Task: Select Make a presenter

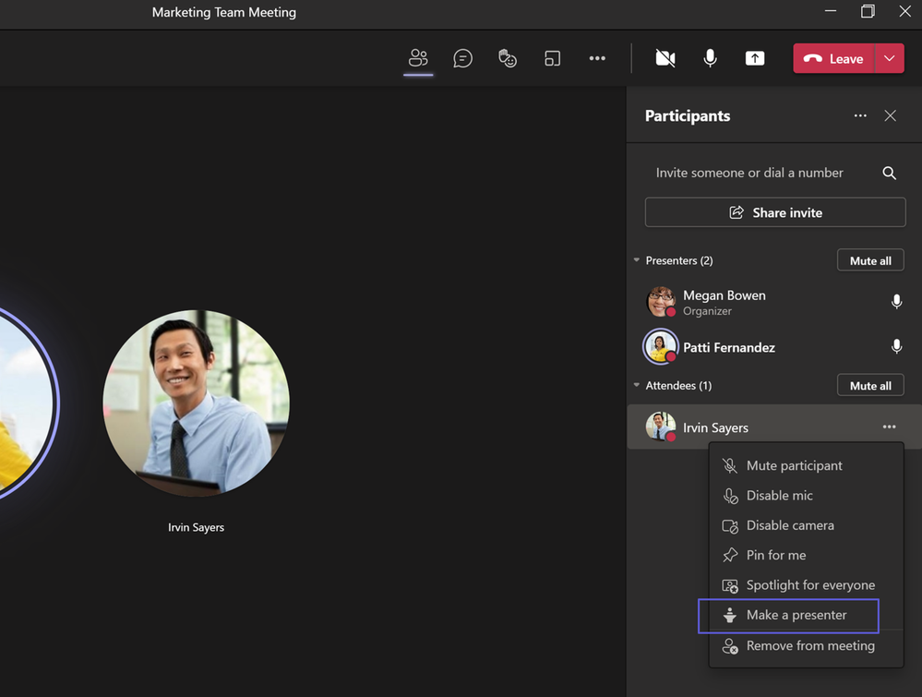Action: click(796, 615)
